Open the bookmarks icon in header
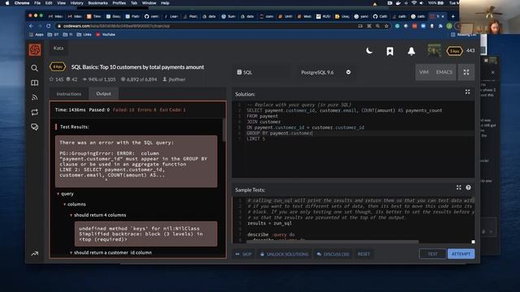 [390, 51]
